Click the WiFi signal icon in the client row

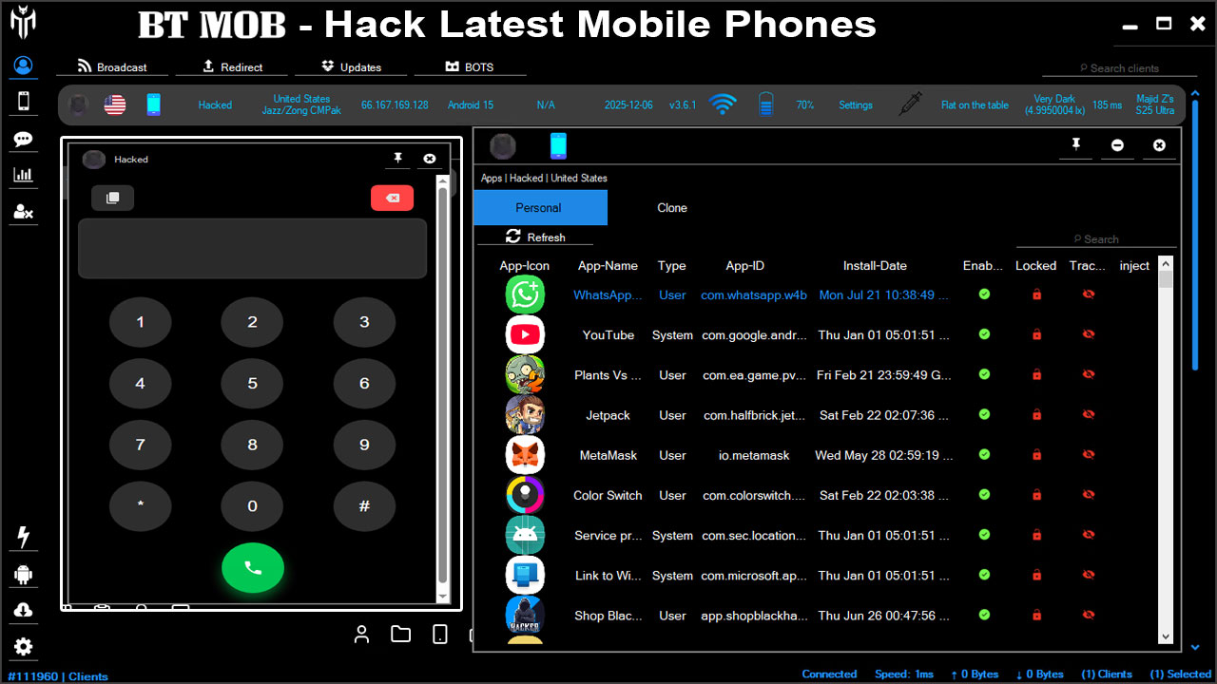723,104
